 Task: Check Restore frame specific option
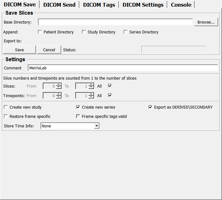6,117
